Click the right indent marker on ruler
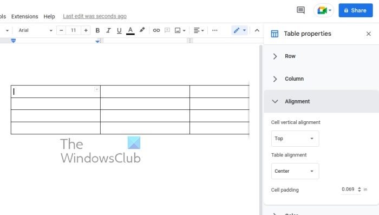The image size is (379, 215). point(97,41)
